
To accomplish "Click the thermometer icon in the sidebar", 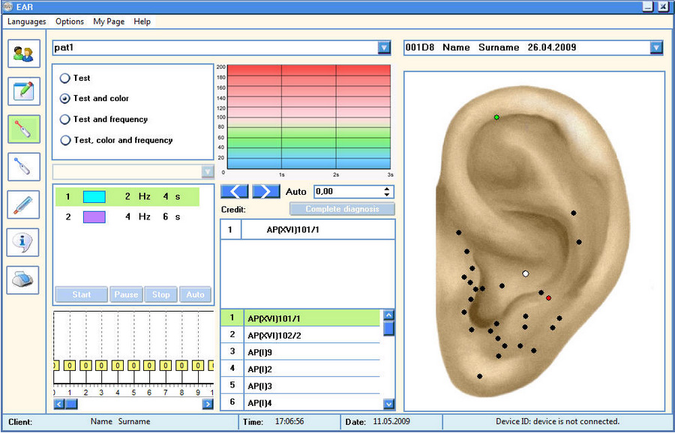I will (23, 205).
